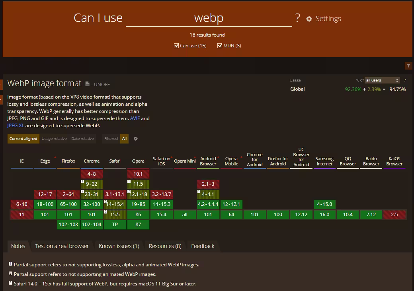
Task: Click the IE column header
Action: (x=22, y=161)
